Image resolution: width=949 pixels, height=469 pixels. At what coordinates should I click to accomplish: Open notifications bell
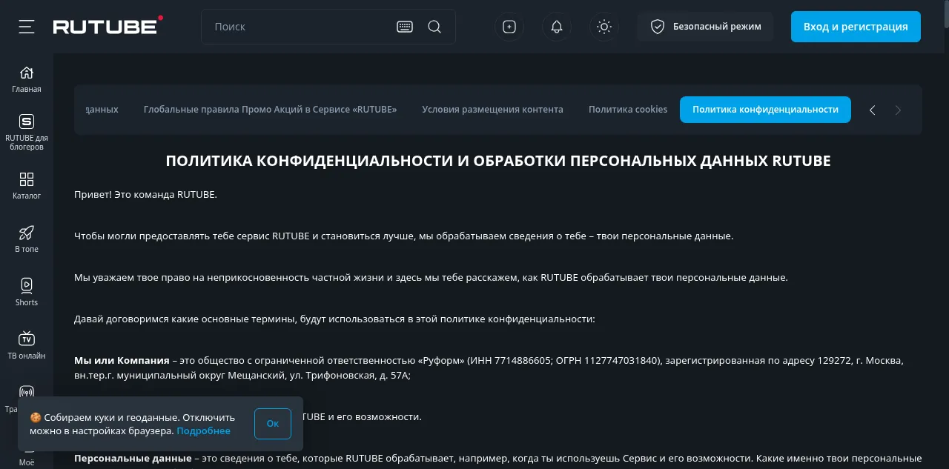[x=557, y=27]
